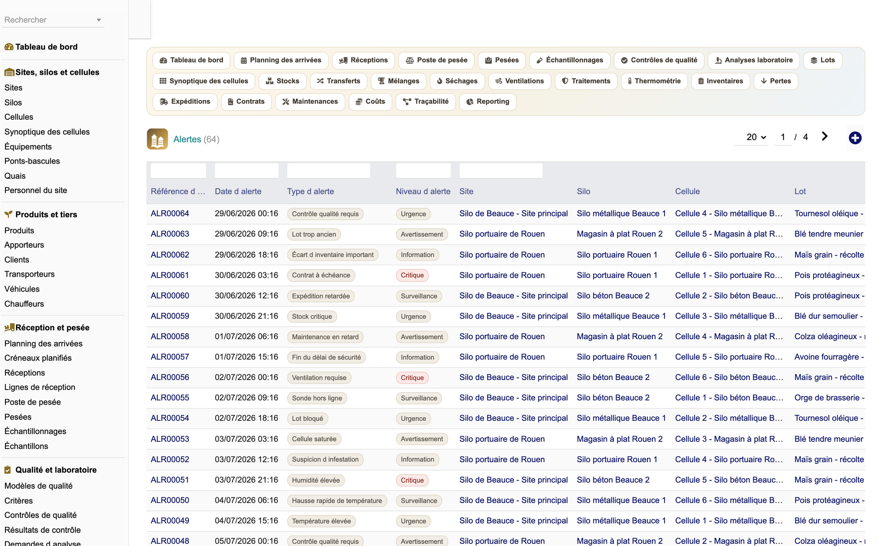Click the Alertes title link
This screenshot has width=884, height=546.
pyautogui.click(x=187, y=139)
